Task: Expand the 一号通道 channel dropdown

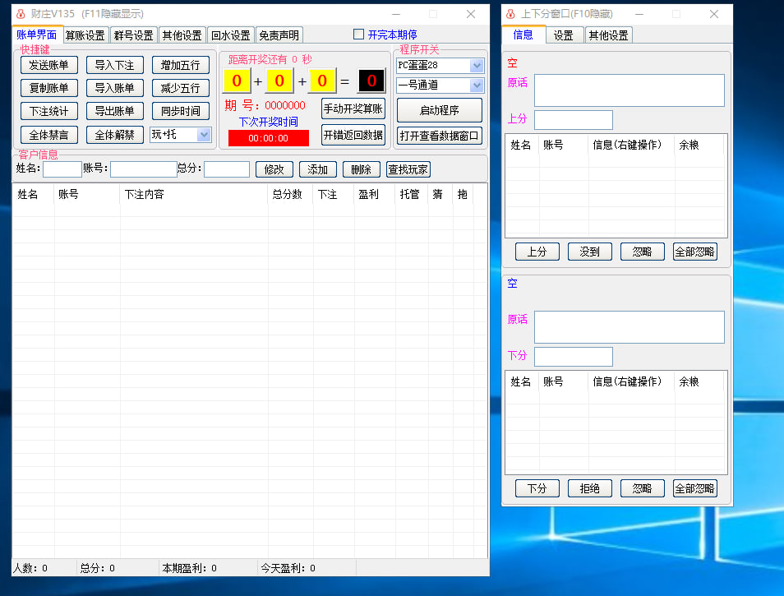Action: (477, 85)
